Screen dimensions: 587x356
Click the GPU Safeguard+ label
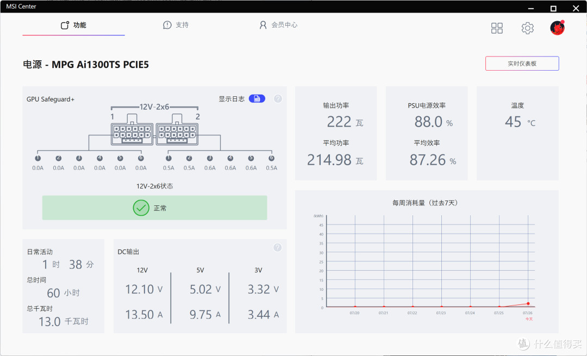pos(51,99)
